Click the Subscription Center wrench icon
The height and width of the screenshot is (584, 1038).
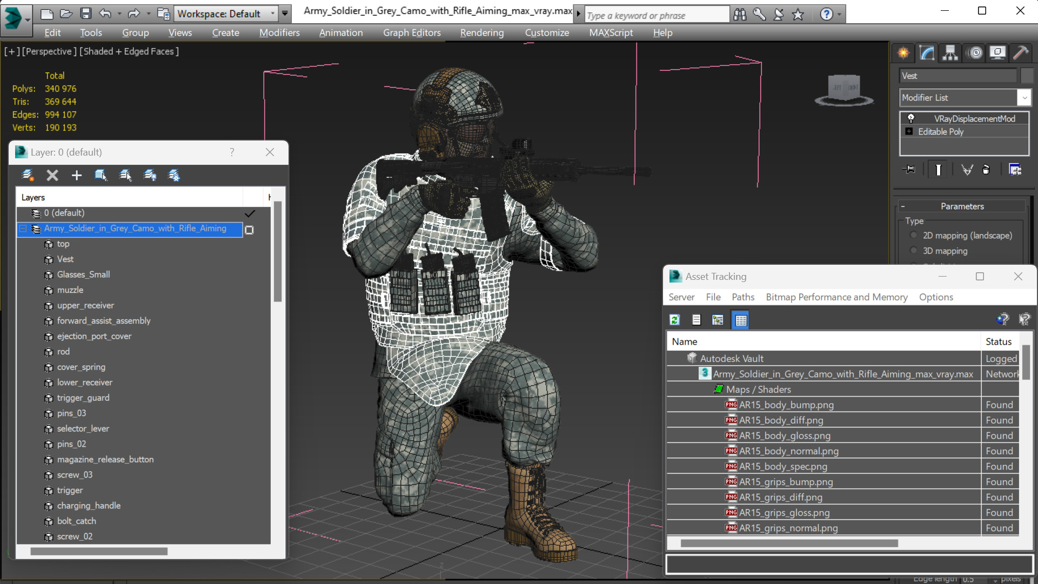(x=759, y=15)
